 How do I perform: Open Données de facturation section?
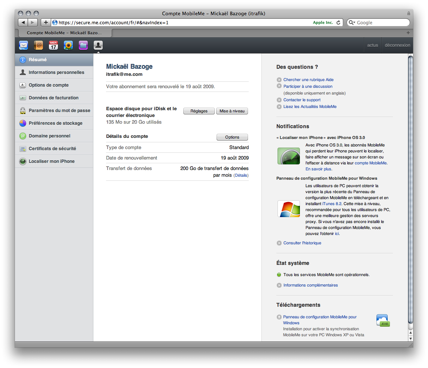[x=54, y=98]
